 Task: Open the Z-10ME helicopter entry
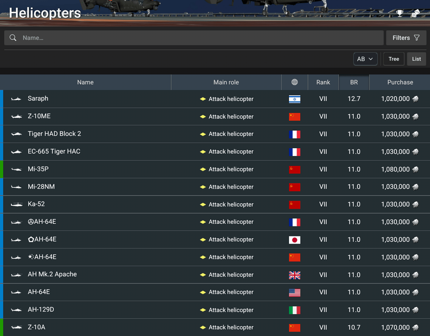(x=215, y=116)
